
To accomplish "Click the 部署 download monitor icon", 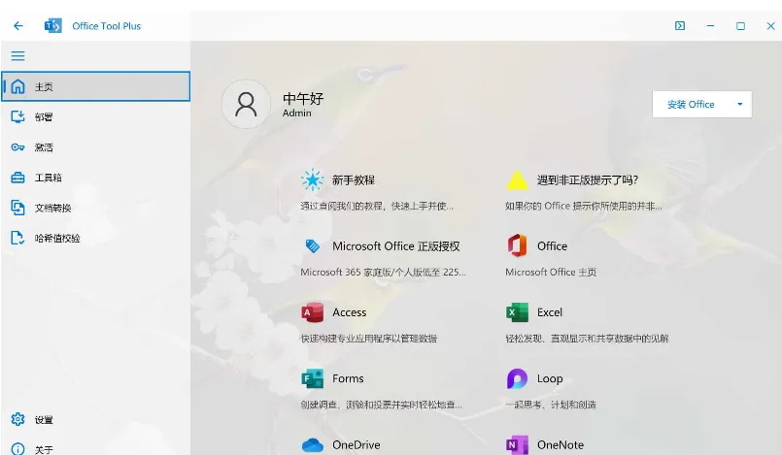I will pos(17,117).
